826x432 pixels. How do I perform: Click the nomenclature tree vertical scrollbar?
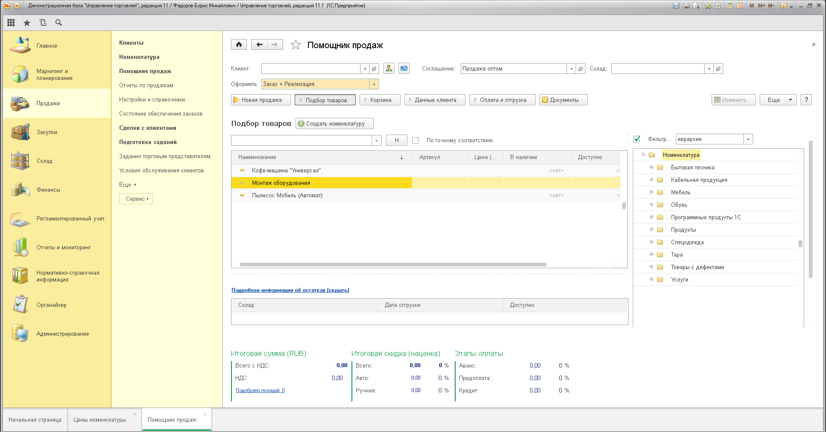800,244
